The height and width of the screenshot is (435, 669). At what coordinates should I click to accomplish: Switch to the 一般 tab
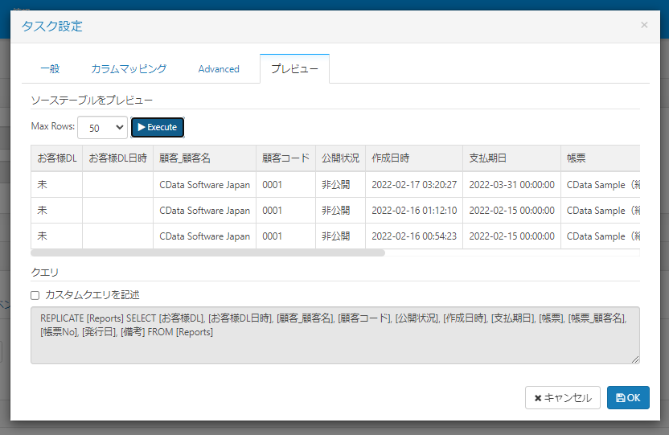point(50,69)
